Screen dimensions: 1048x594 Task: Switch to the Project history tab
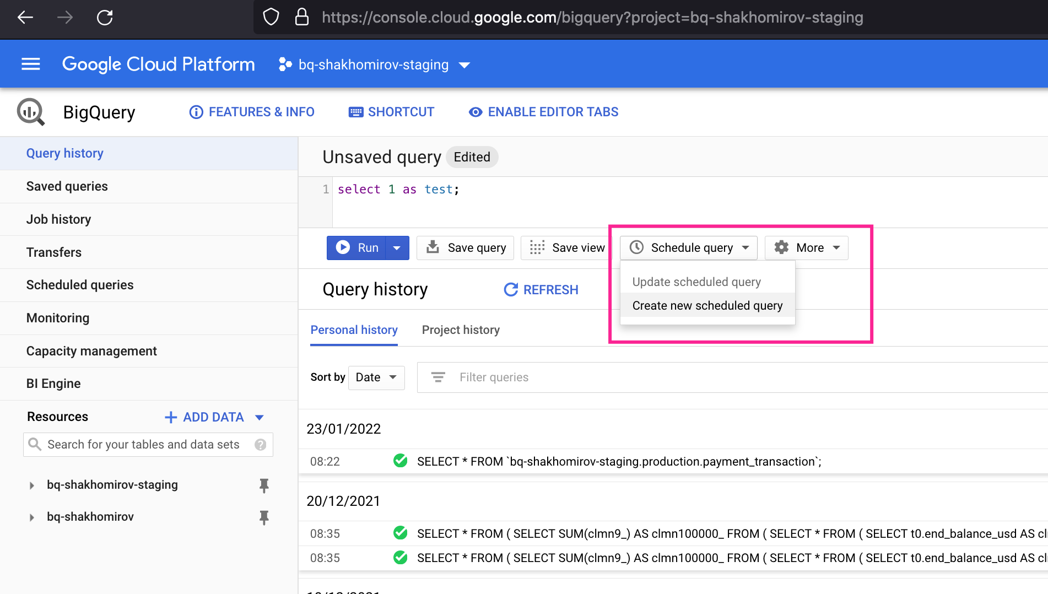[461, 330]
